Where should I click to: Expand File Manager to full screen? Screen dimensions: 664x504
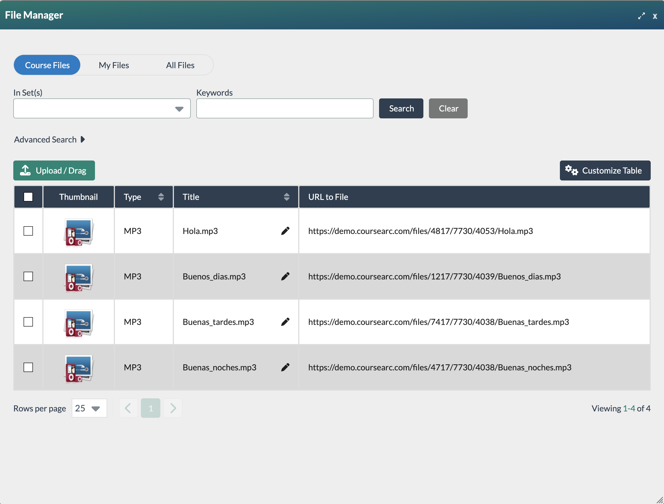[642, 16]
